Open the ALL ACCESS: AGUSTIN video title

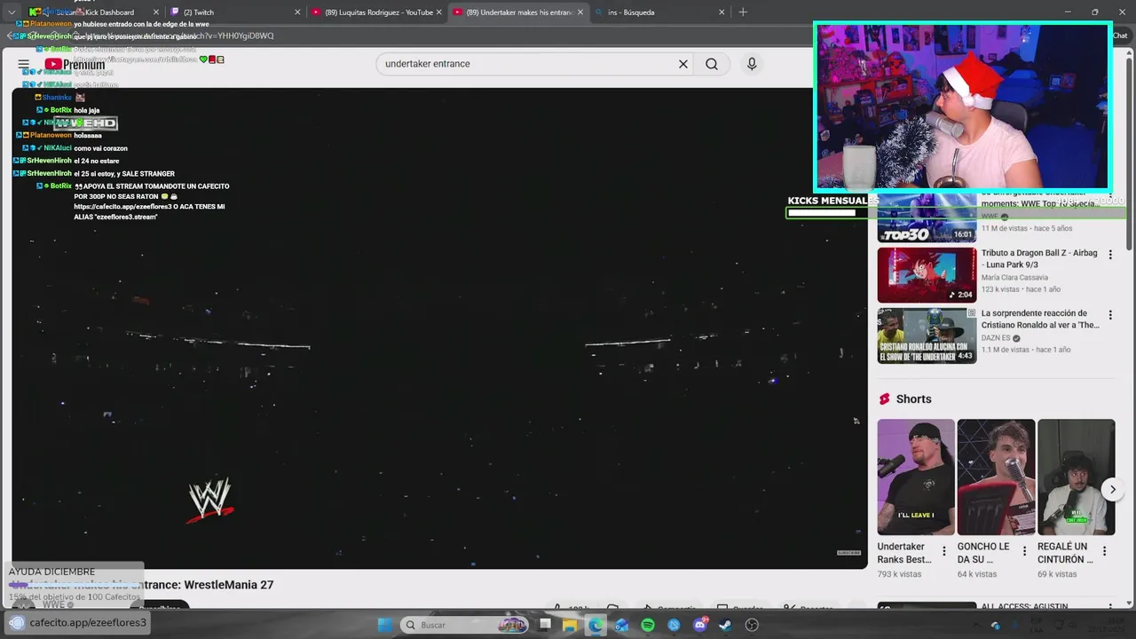[1025, 607]
